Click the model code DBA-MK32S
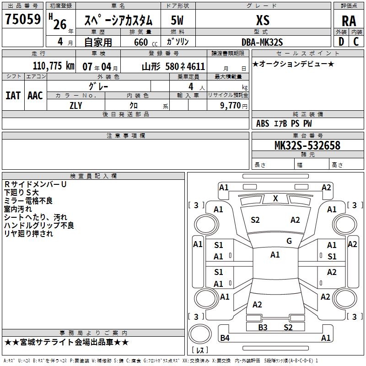Viewport: 366px width, 366px height. (262, 42)
